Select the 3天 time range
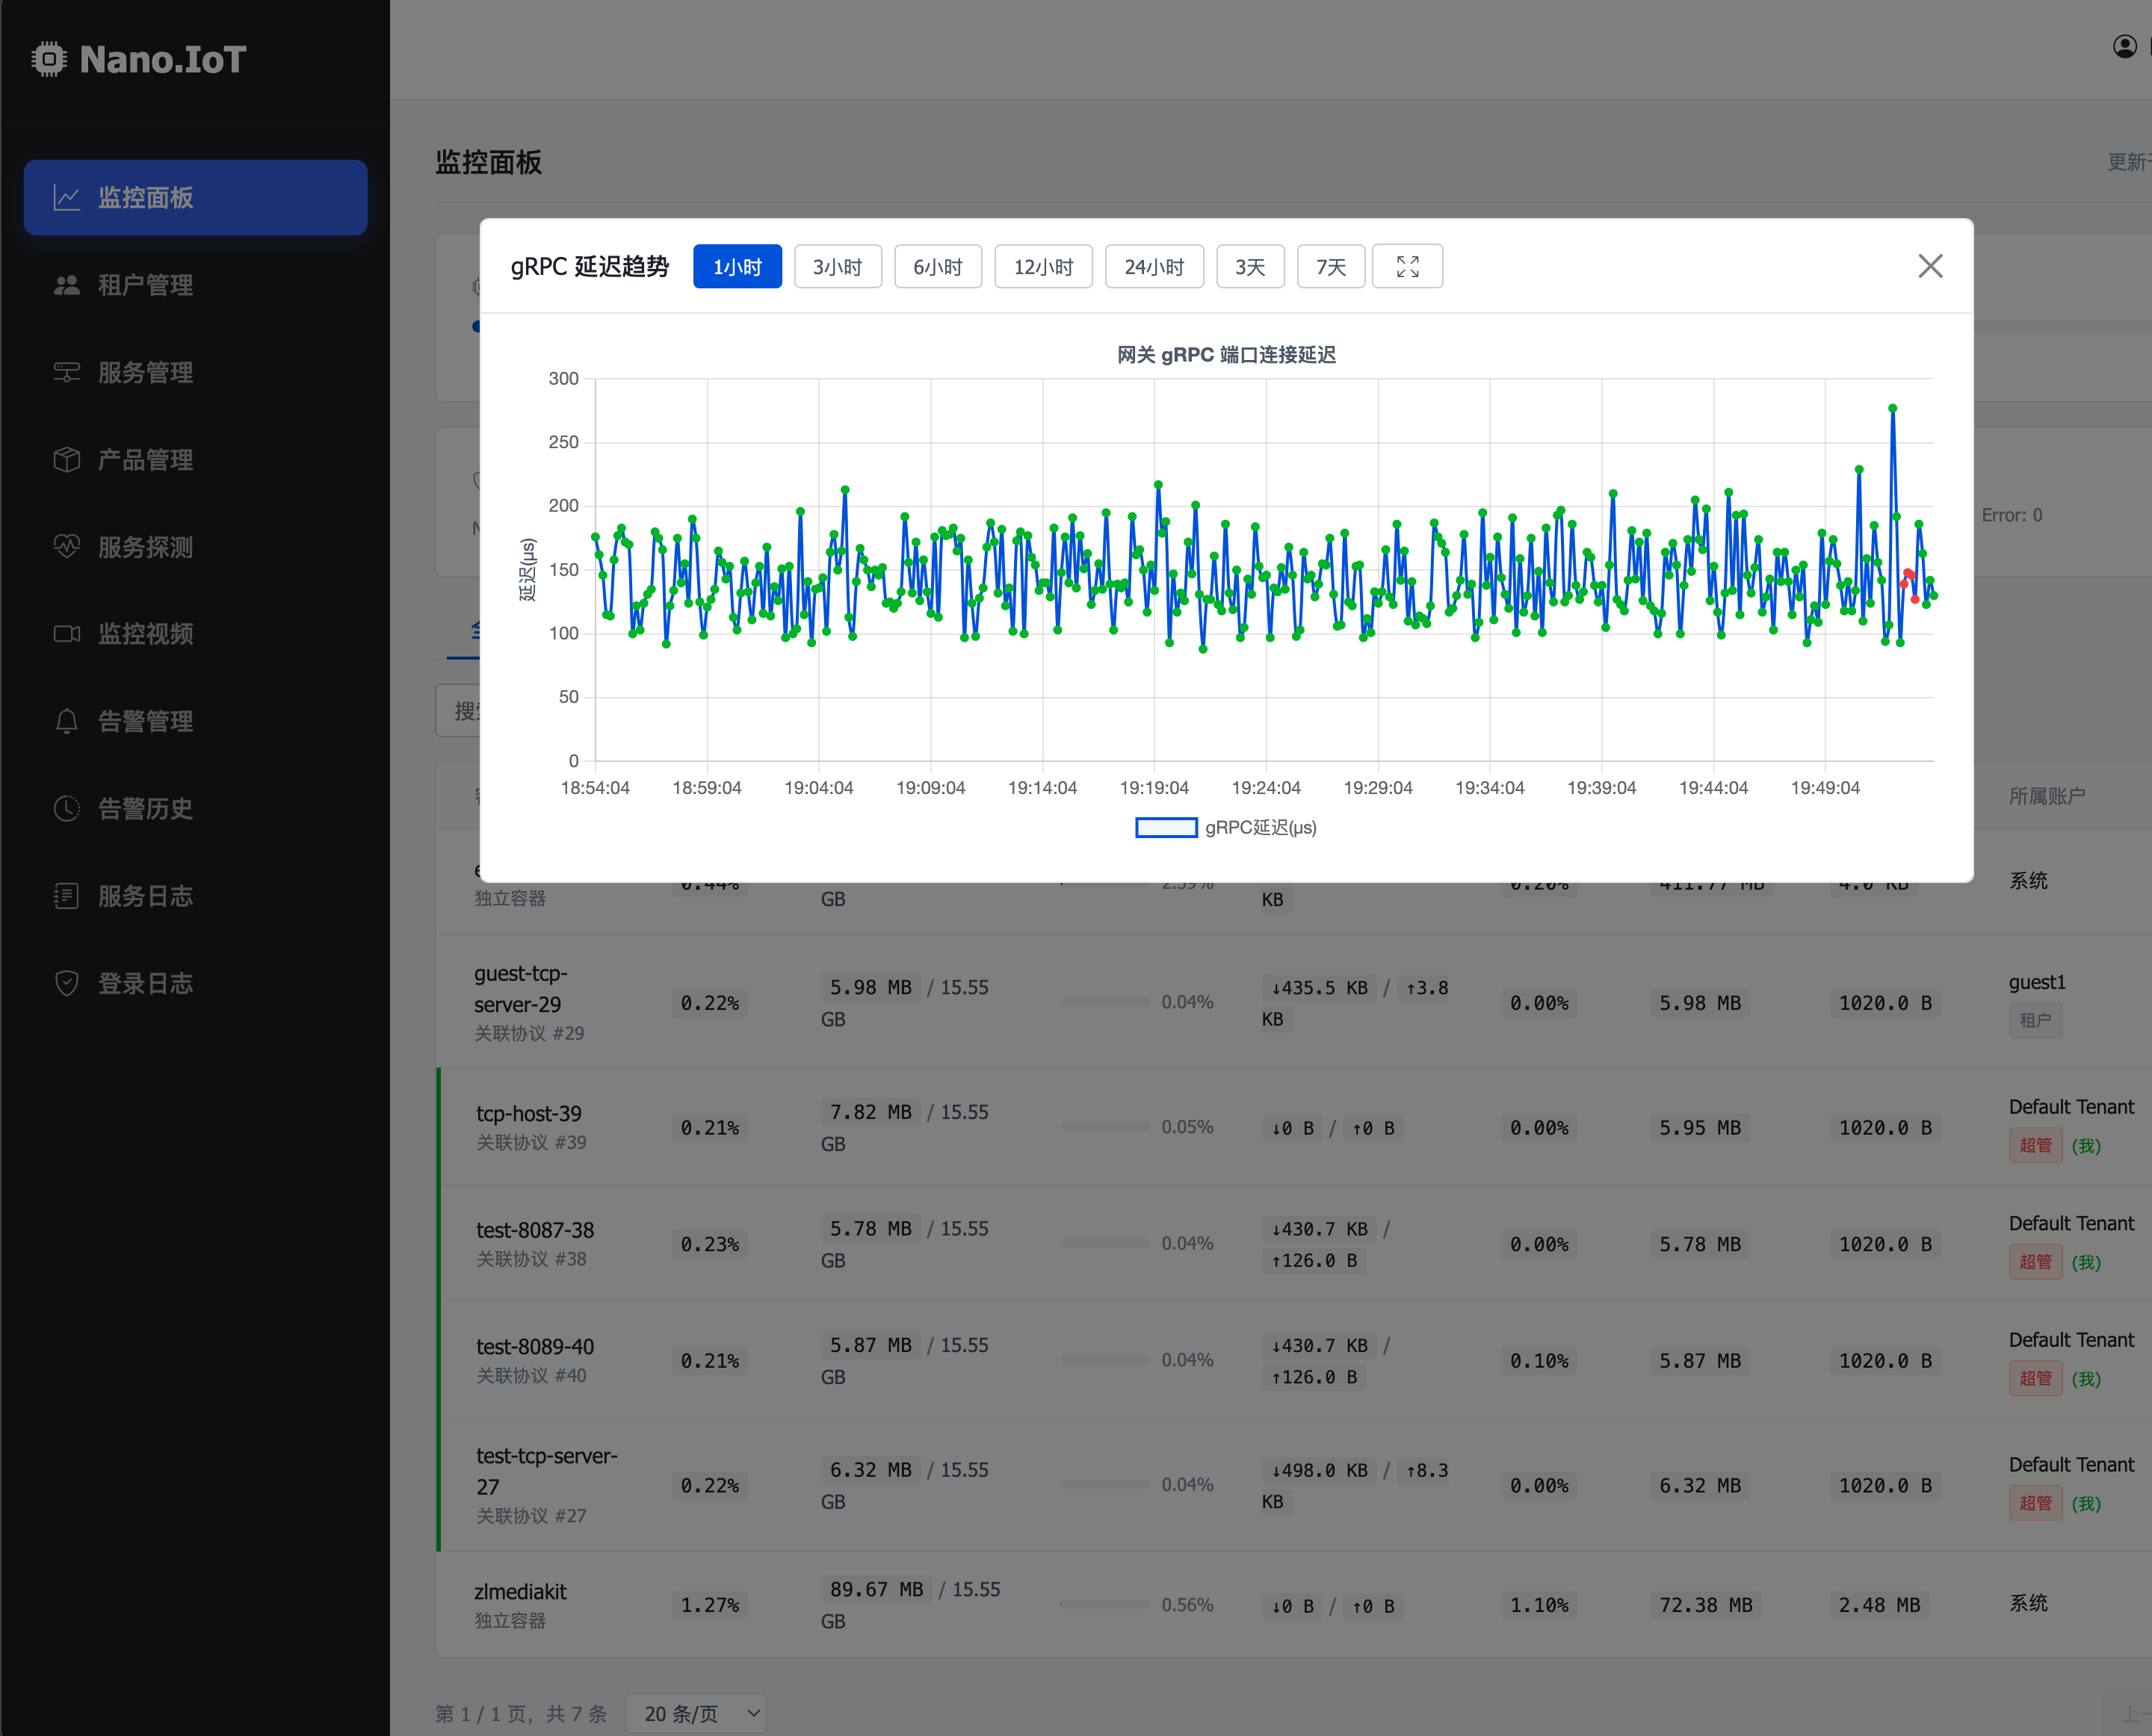The height and width of the screenshot is (1736, 2152). (1249, 266)
